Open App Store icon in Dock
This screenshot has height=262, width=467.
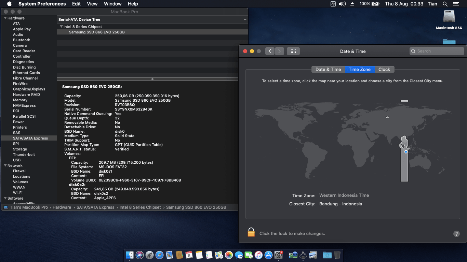point(269,255)
